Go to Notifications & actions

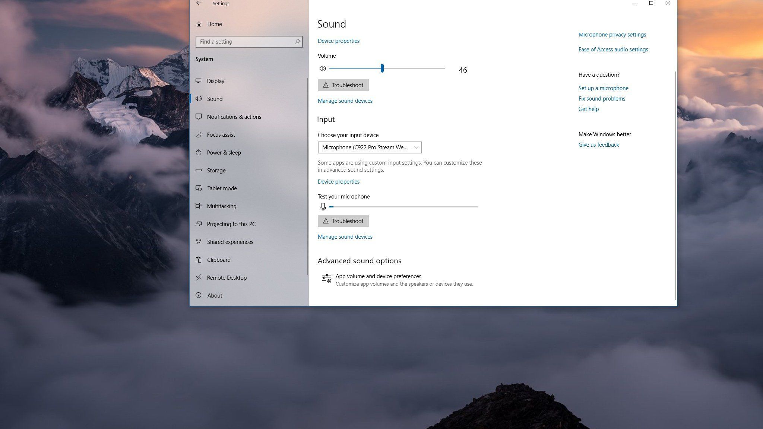tap(234, 117)
